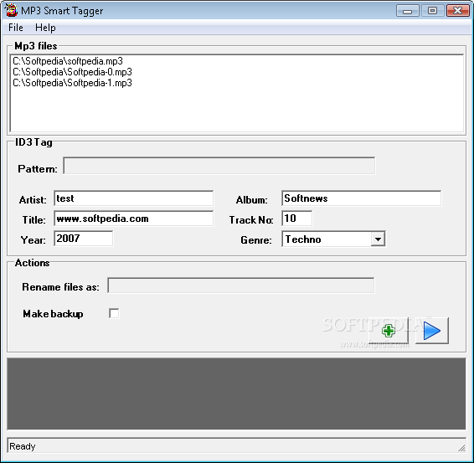Screen dimensions: 474x463
Task: Minimize the MP3 Smart Tagger window
Action: [x=408, y=11]
